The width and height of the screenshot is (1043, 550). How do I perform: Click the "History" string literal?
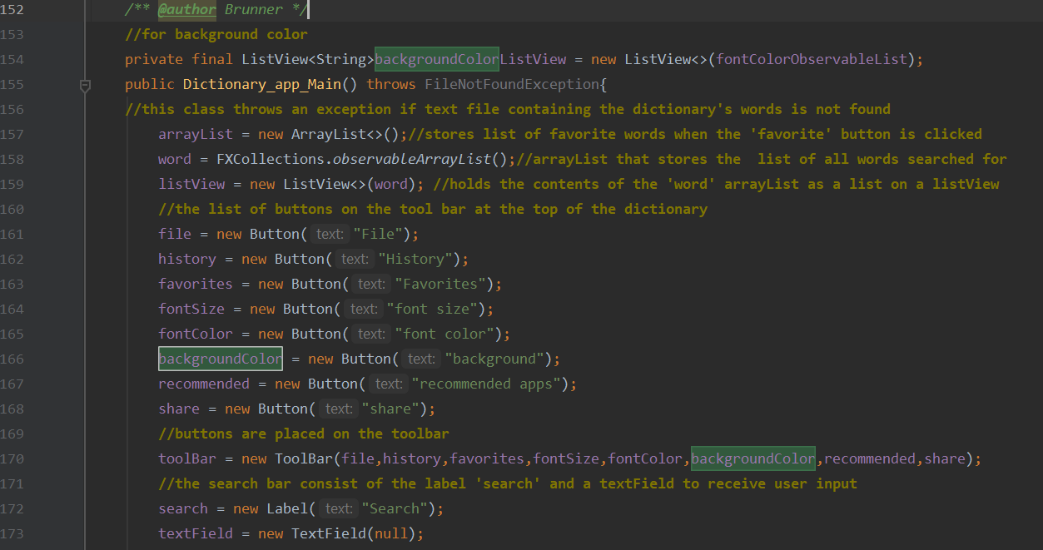[x=416, y=259]
